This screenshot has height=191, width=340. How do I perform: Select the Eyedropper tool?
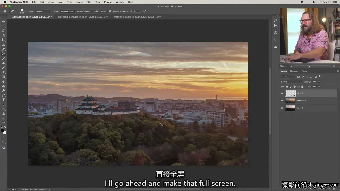tap(3, 49)
